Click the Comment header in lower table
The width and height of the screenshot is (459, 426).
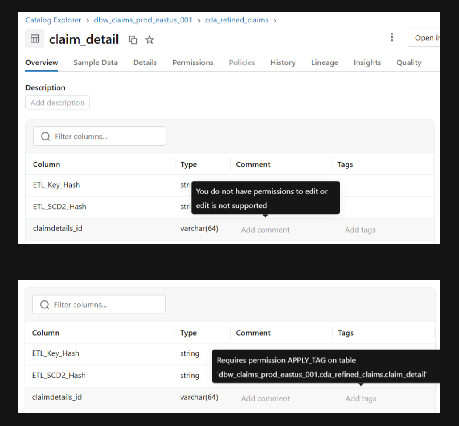pos(253,333)
